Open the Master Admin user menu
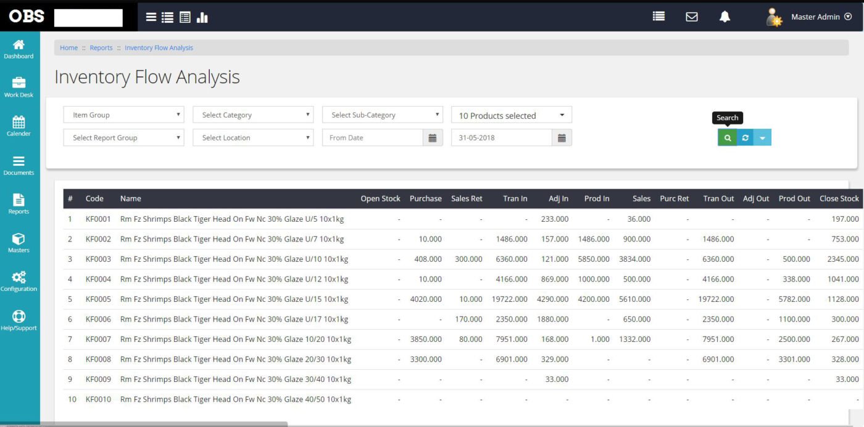The image size is (864, 427). pos(815,17)
